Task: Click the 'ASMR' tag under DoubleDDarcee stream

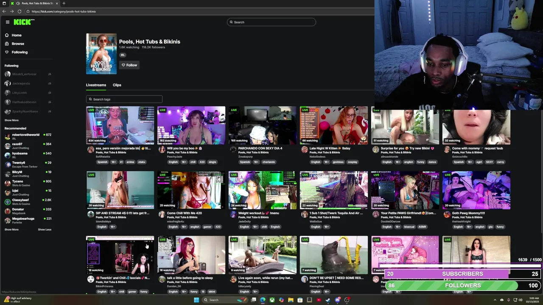Action: pos(422,227)
